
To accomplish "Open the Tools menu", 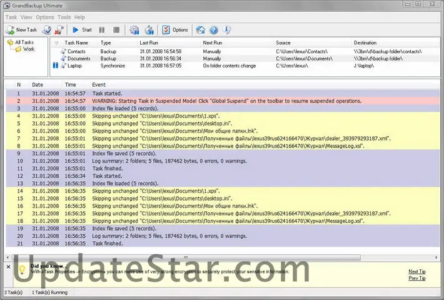I will (64, 17).
